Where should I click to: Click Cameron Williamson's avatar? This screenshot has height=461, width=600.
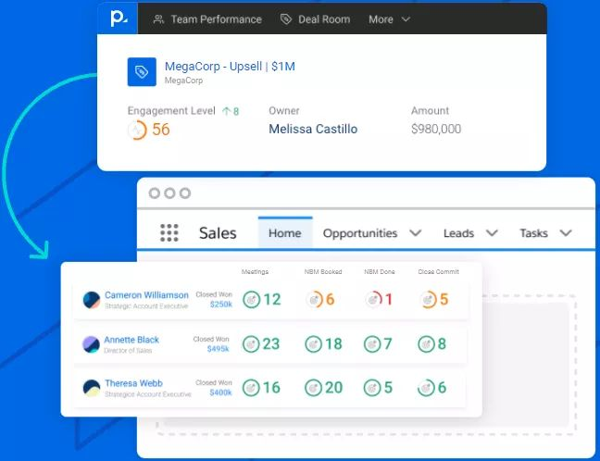coord(92,300)
